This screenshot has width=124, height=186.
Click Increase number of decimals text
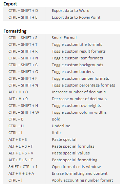[x=79, y=92]
